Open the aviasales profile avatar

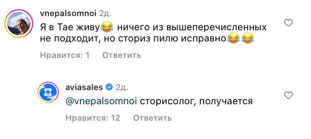pos(48,92)
